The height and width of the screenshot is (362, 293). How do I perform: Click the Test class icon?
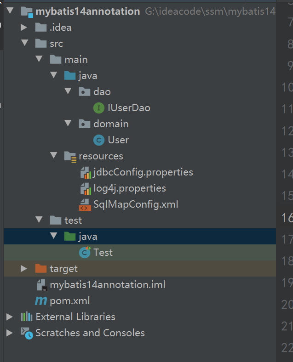[x=85, y=252]
